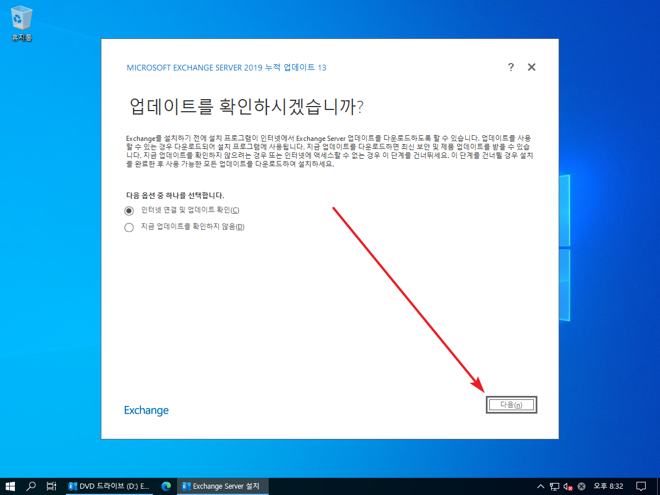Open the network status tray icon
The width and height of the screenshot is (660, 495).
pyautogui.click(x=555, y=486)
